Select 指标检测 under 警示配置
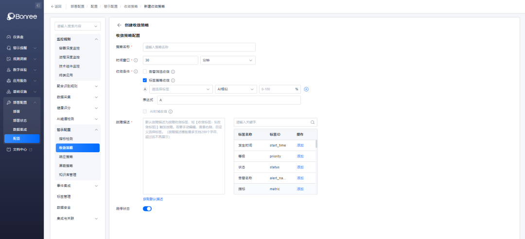This screenshot has height=239, width=525. tap(66, 139)
